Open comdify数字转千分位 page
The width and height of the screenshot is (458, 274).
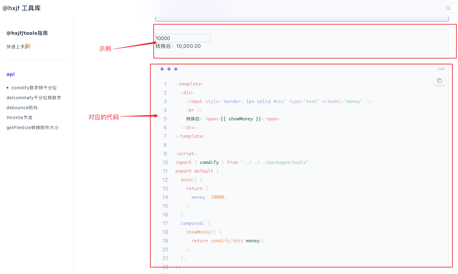tap(34, 88)
